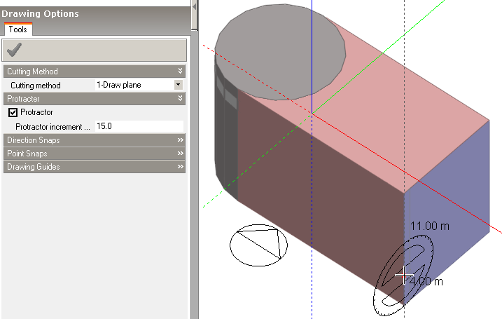
Task: Click the Protractor increment value field
Action: (x=139, y=126)
